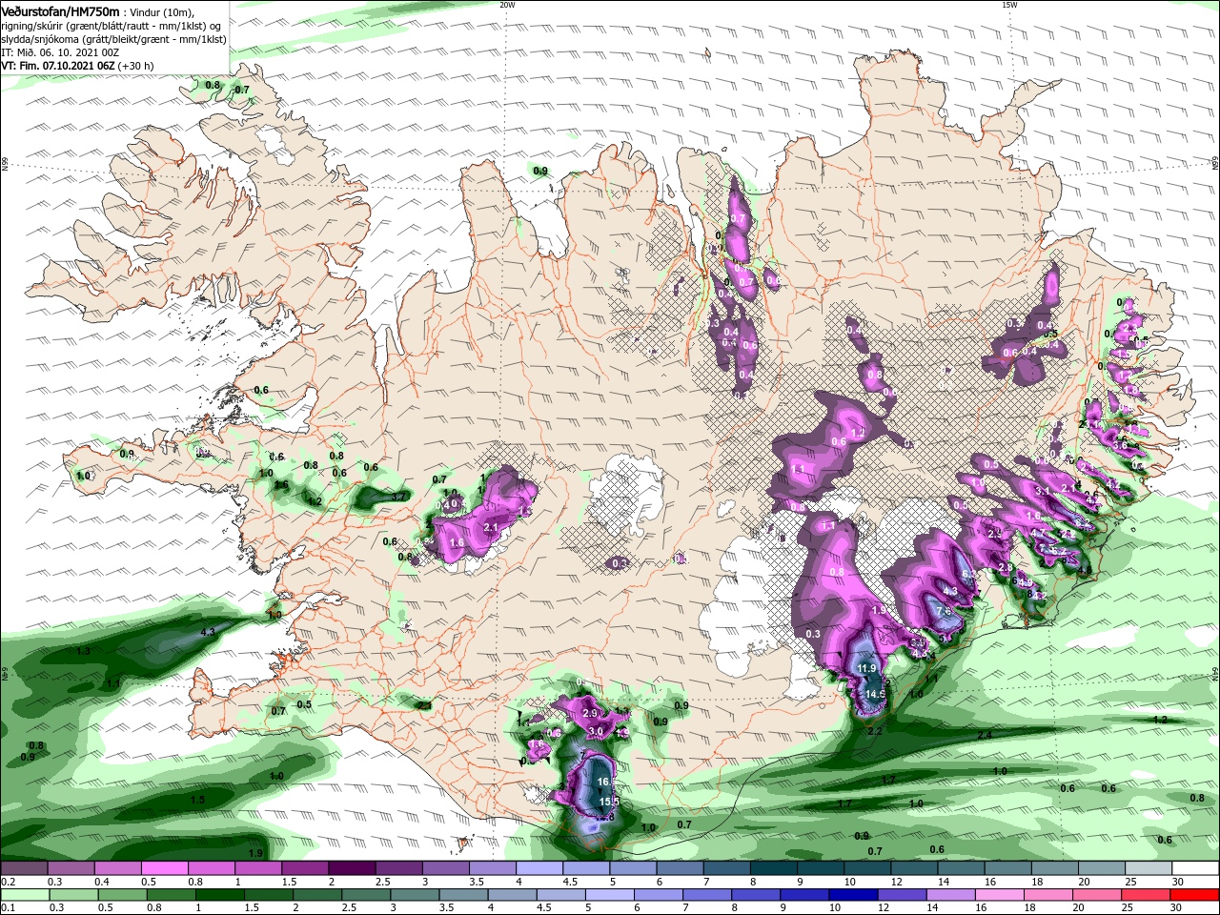Click the '0.1' label in lower legend
The height and width of the screenshot is (915, 1220).
[8, 907]
